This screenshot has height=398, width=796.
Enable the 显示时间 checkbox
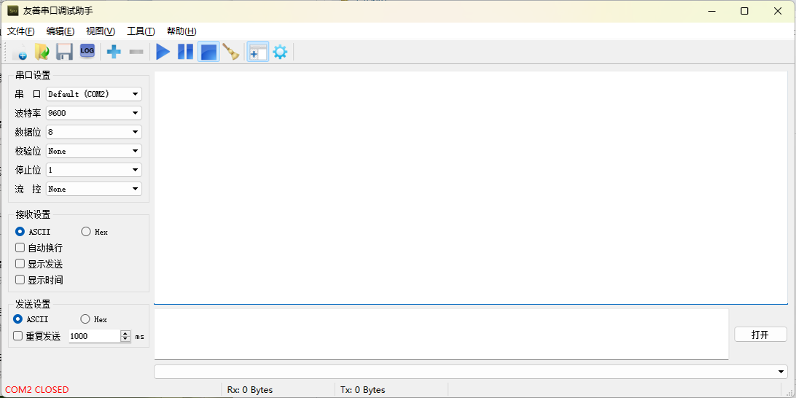point(39,280)
